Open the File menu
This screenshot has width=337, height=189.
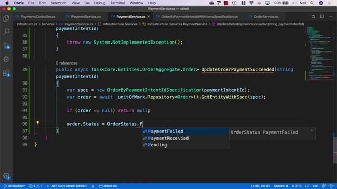[31, 3]
